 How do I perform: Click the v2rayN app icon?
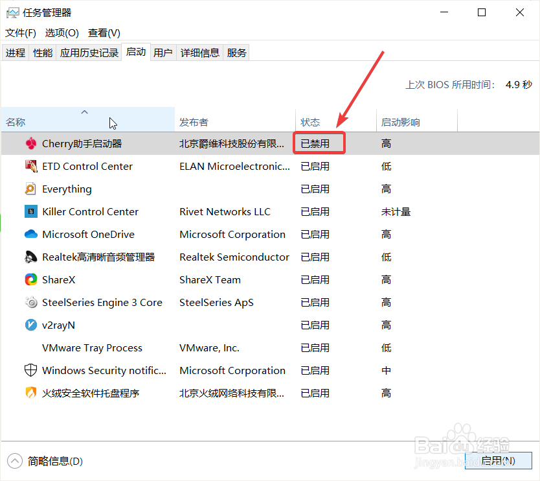click(30, 325)
